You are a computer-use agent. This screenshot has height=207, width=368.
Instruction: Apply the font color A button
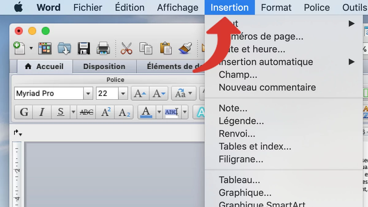[x=147, y=112]
